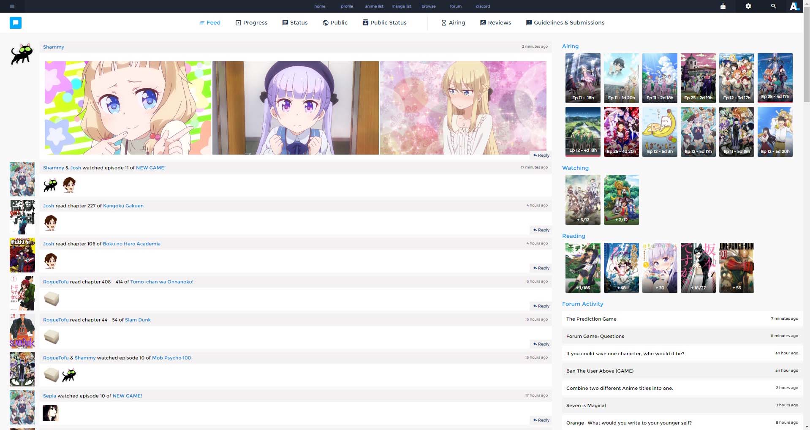Click Sepia's avatar under NEW GAME! episode 10
Image resolution: width=810 pixels, height=430 pixels.
(x=50, y=413)
